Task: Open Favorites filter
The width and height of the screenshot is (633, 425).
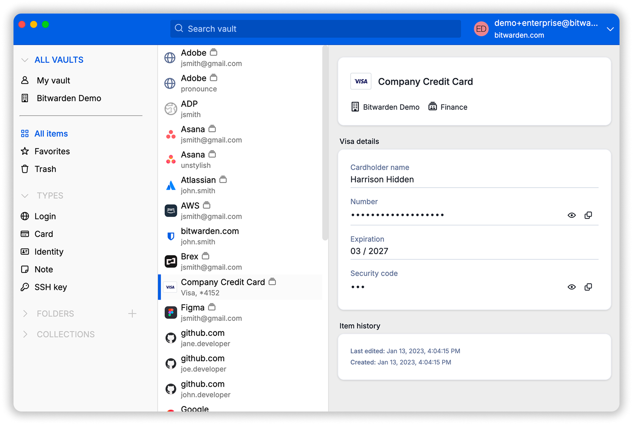Action: 52,152
